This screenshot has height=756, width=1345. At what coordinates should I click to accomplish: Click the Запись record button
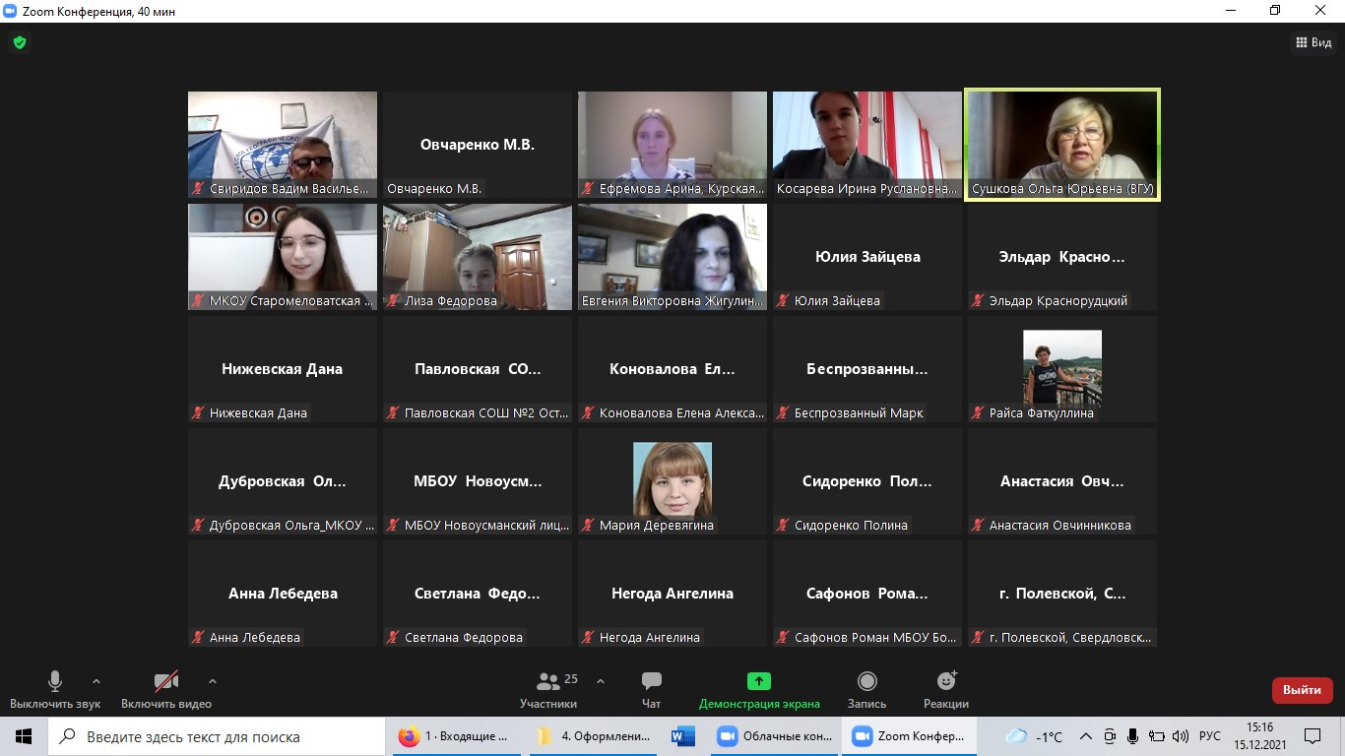coord(866,689)
